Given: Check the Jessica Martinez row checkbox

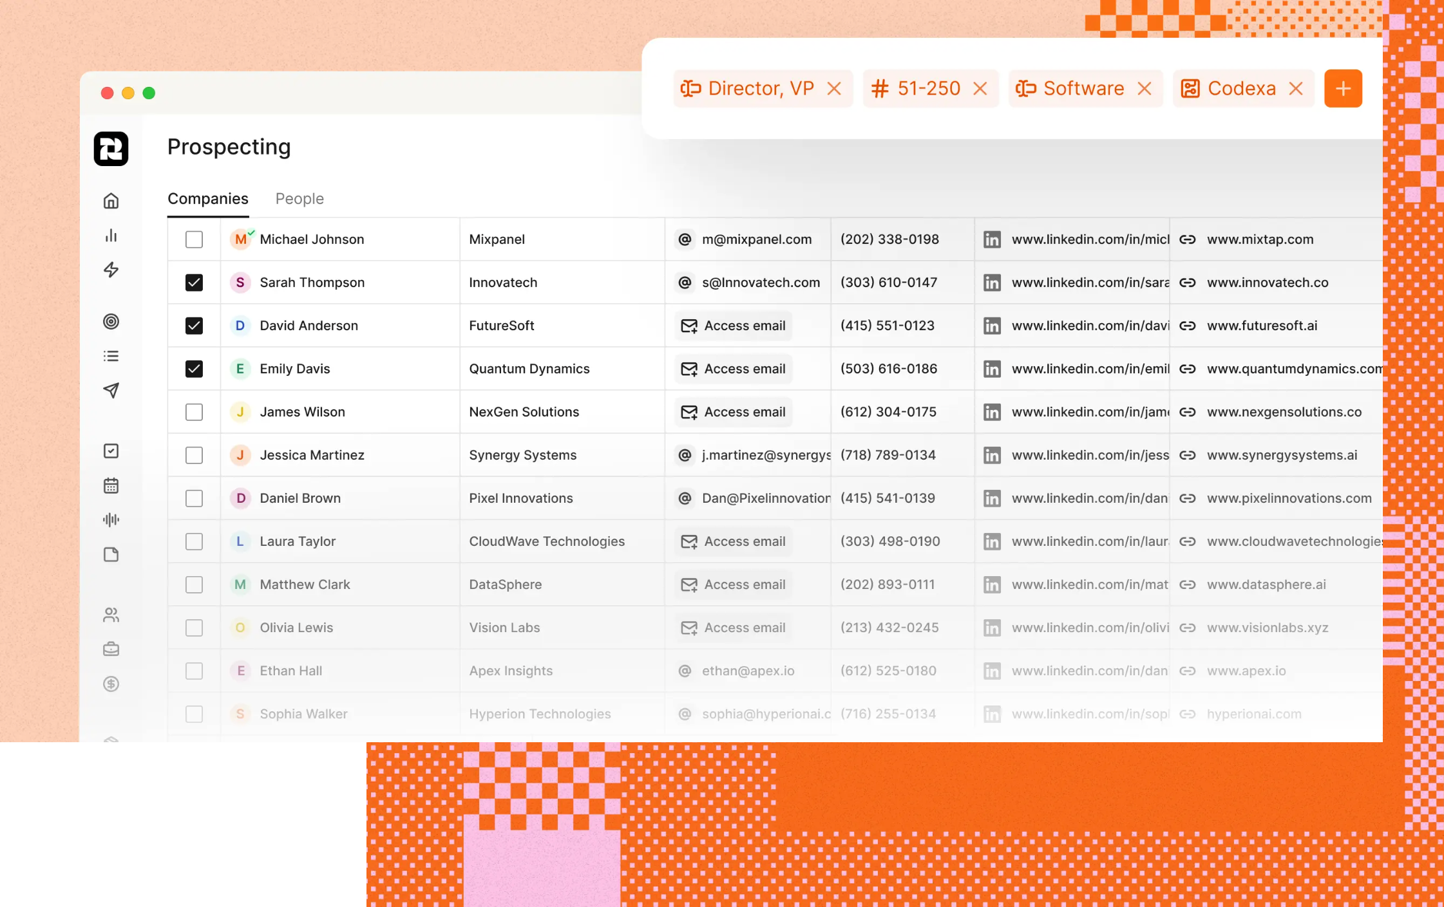Looking at the screenshot, I should click(x=194, y=455).
